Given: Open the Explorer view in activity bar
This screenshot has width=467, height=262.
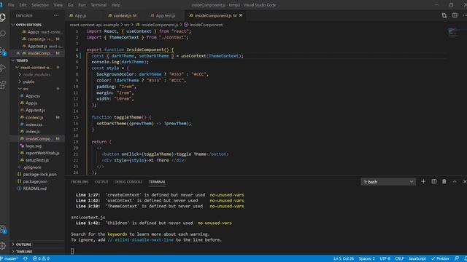Looking at the screenshot, I should (x=3, y=17).
